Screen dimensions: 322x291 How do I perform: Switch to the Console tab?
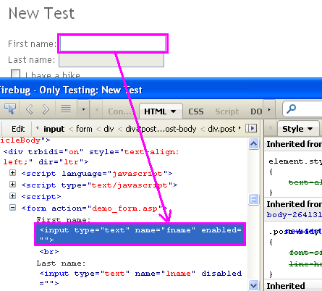(x=120, y=111)
